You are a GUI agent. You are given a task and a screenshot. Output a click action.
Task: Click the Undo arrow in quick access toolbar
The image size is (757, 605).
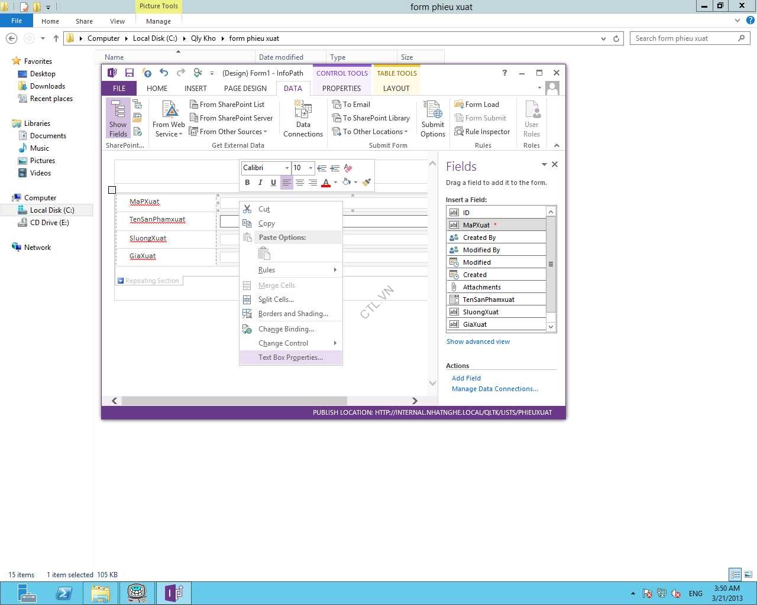(164, 73)
